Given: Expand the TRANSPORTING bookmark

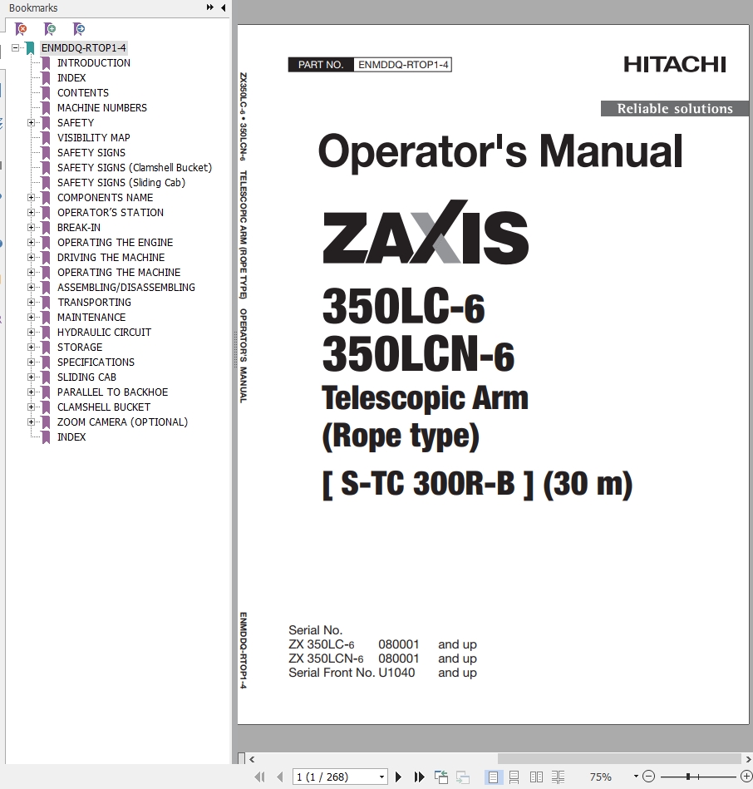Looking at the screenshot, I should pyautogui.click(x=31, y=303).
